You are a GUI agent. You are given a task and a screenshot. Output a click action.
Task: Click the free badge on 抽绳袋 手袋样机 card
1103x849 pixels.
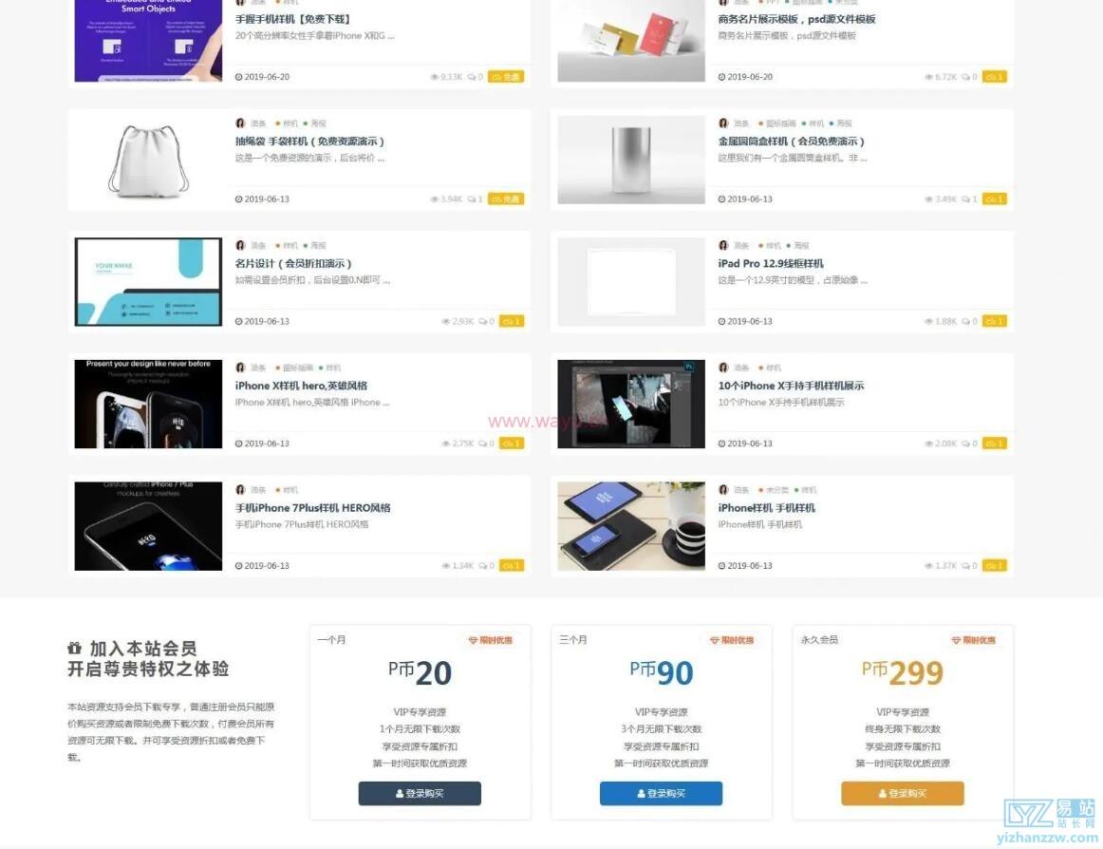506,199
